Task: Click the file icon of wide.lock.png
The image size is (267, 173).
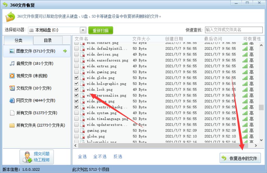Action: 83,89
